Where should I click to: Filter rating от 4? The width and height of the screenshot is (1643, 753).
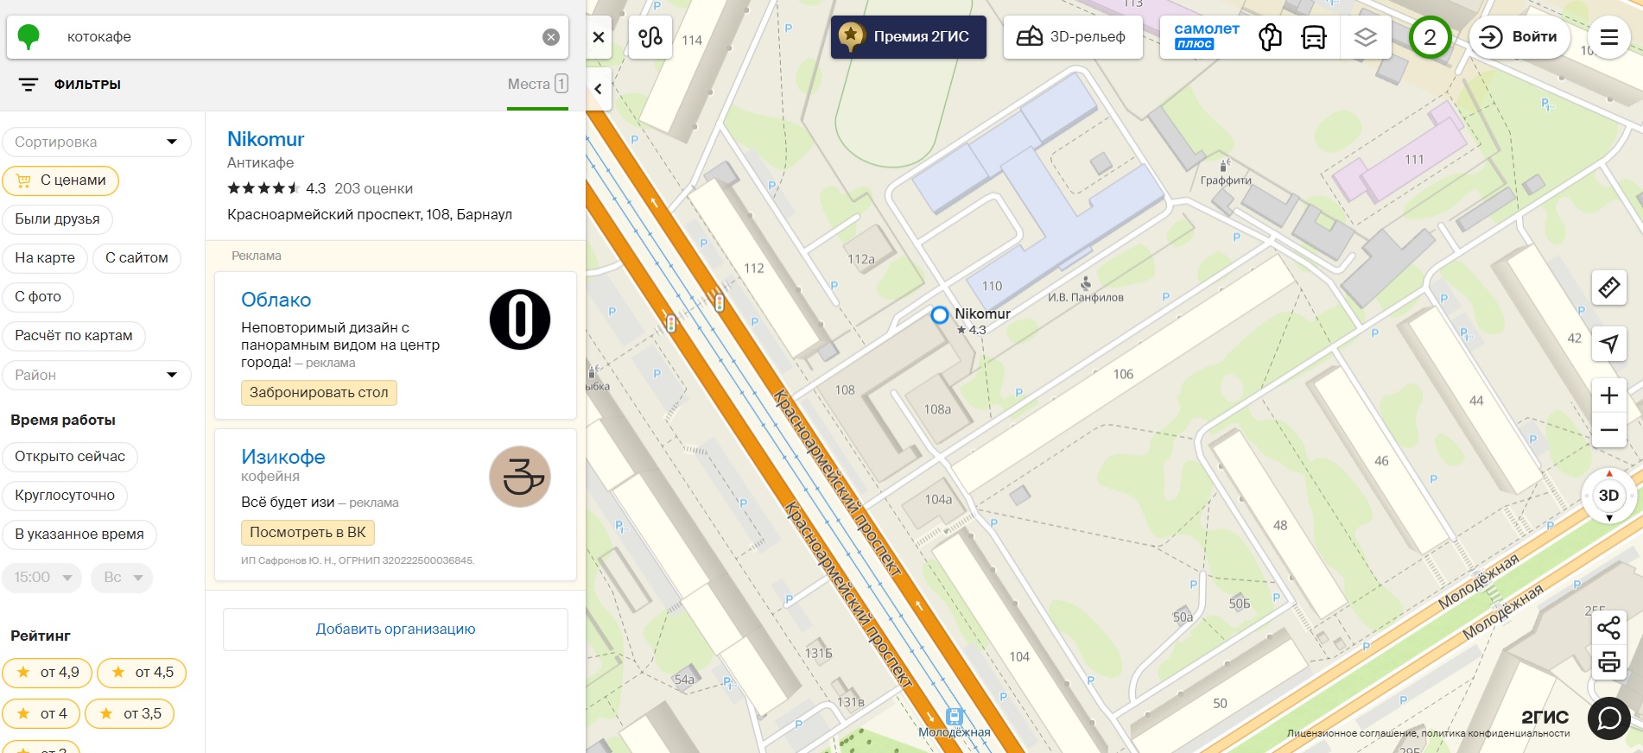click(41, 714)
